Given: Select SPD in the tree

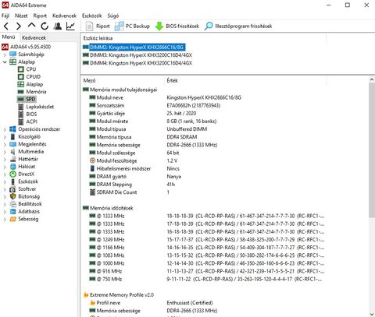Looking at the screenshot, I should click(x=30, y=99).
